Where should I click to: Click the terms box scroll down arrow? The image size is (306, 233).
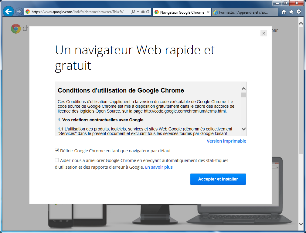[x=243, y=129]
